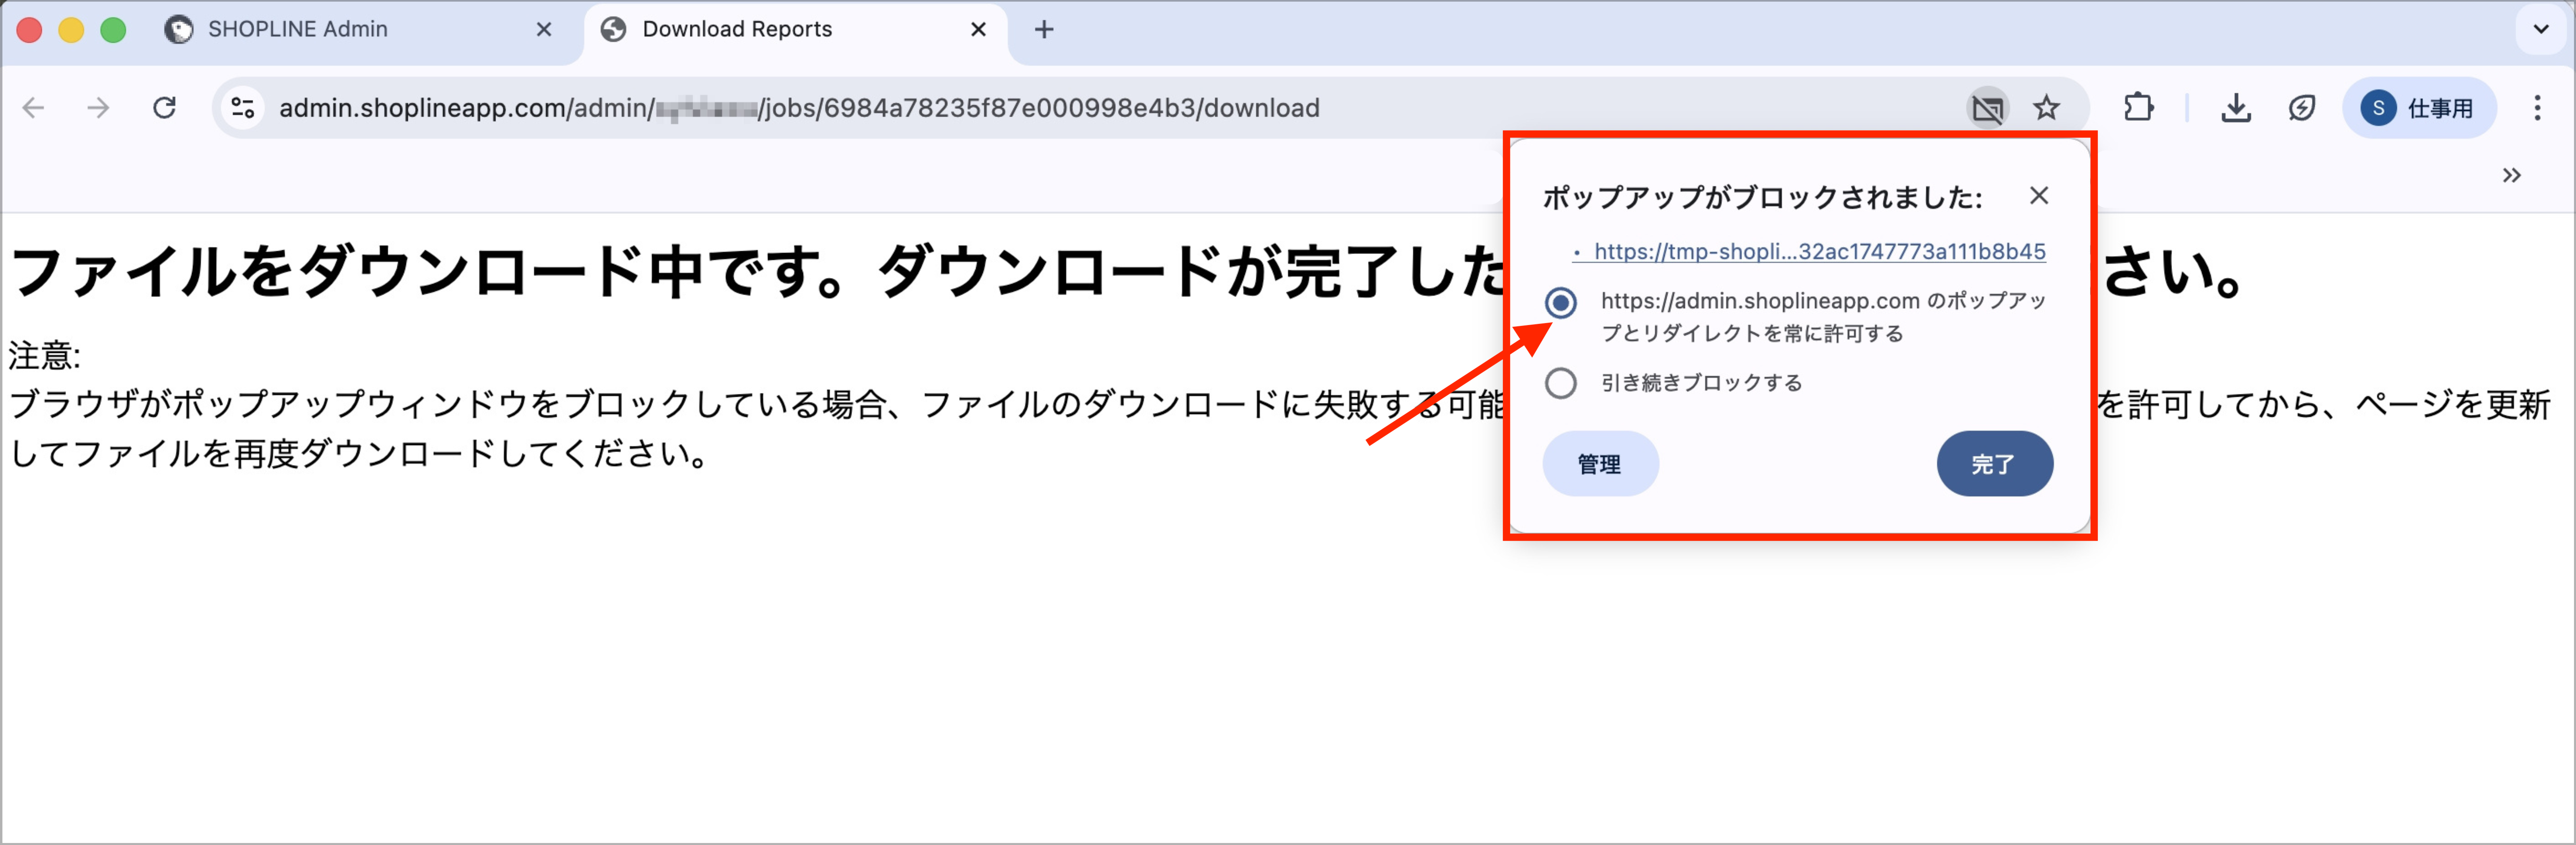
Task: Click the lightning performance icon in toolbar
Action: pos(2301,108)
